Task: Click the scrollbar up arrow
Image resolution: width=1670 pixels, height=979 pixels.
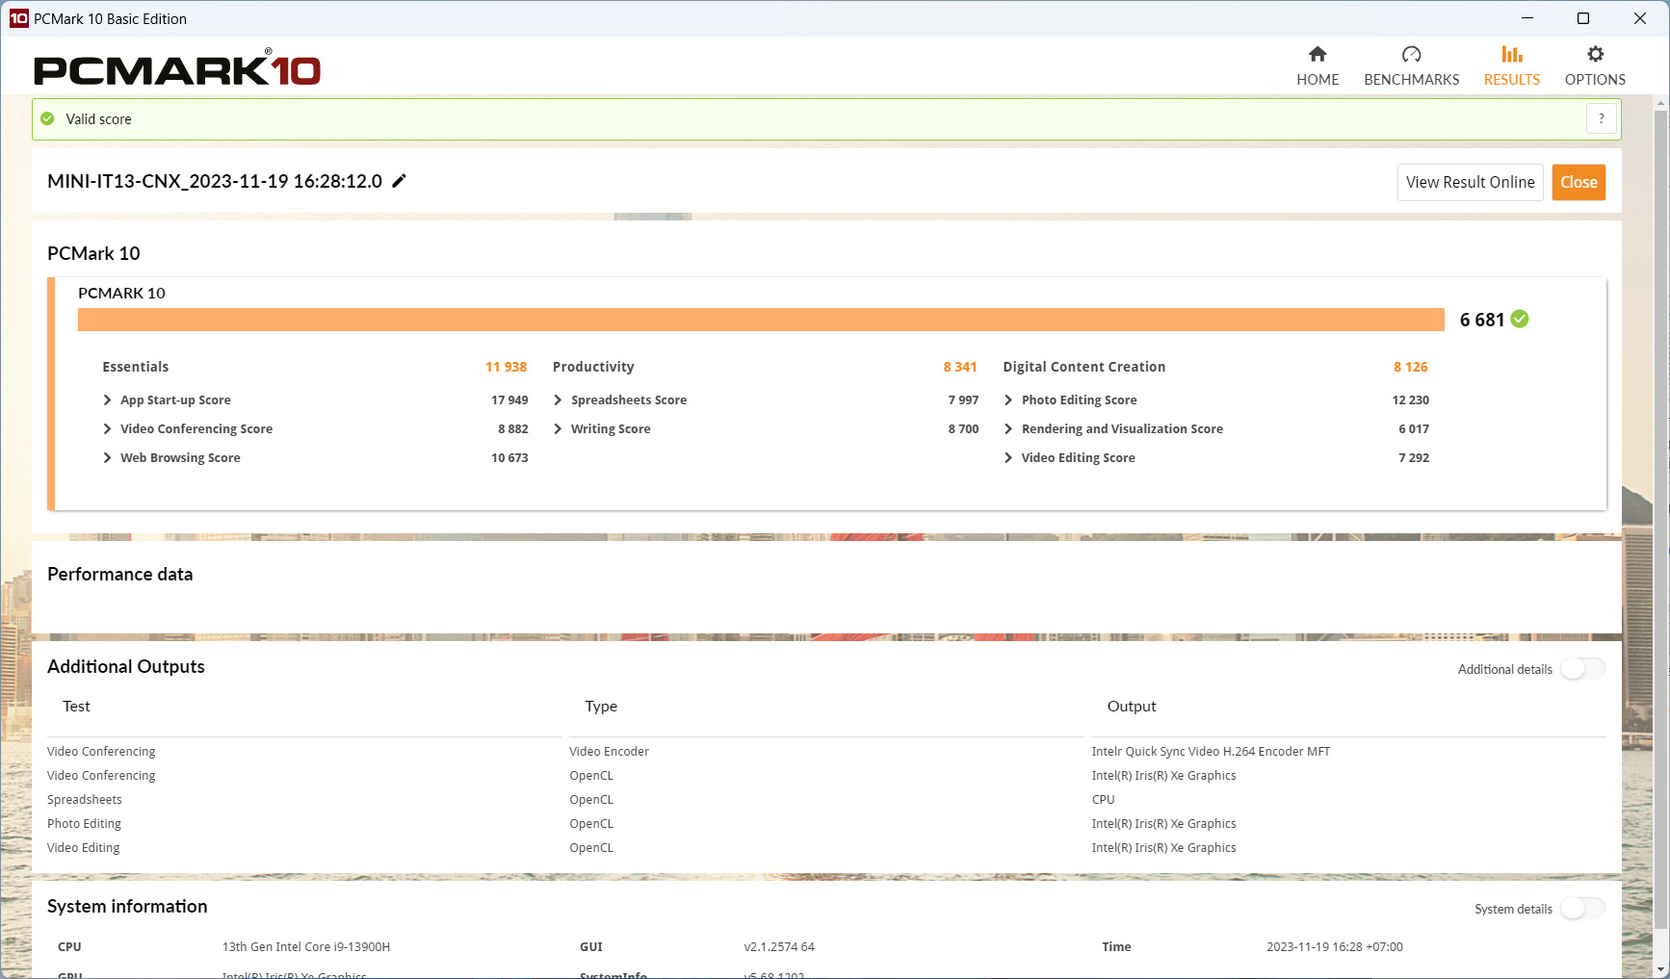Action: tap(1660, 102)
